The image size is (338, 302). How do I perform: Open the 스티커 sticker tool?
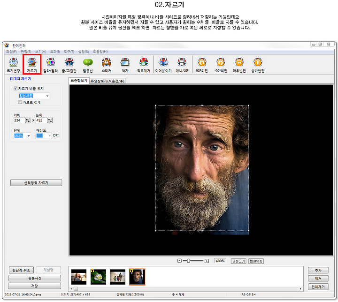pos(106,65)
